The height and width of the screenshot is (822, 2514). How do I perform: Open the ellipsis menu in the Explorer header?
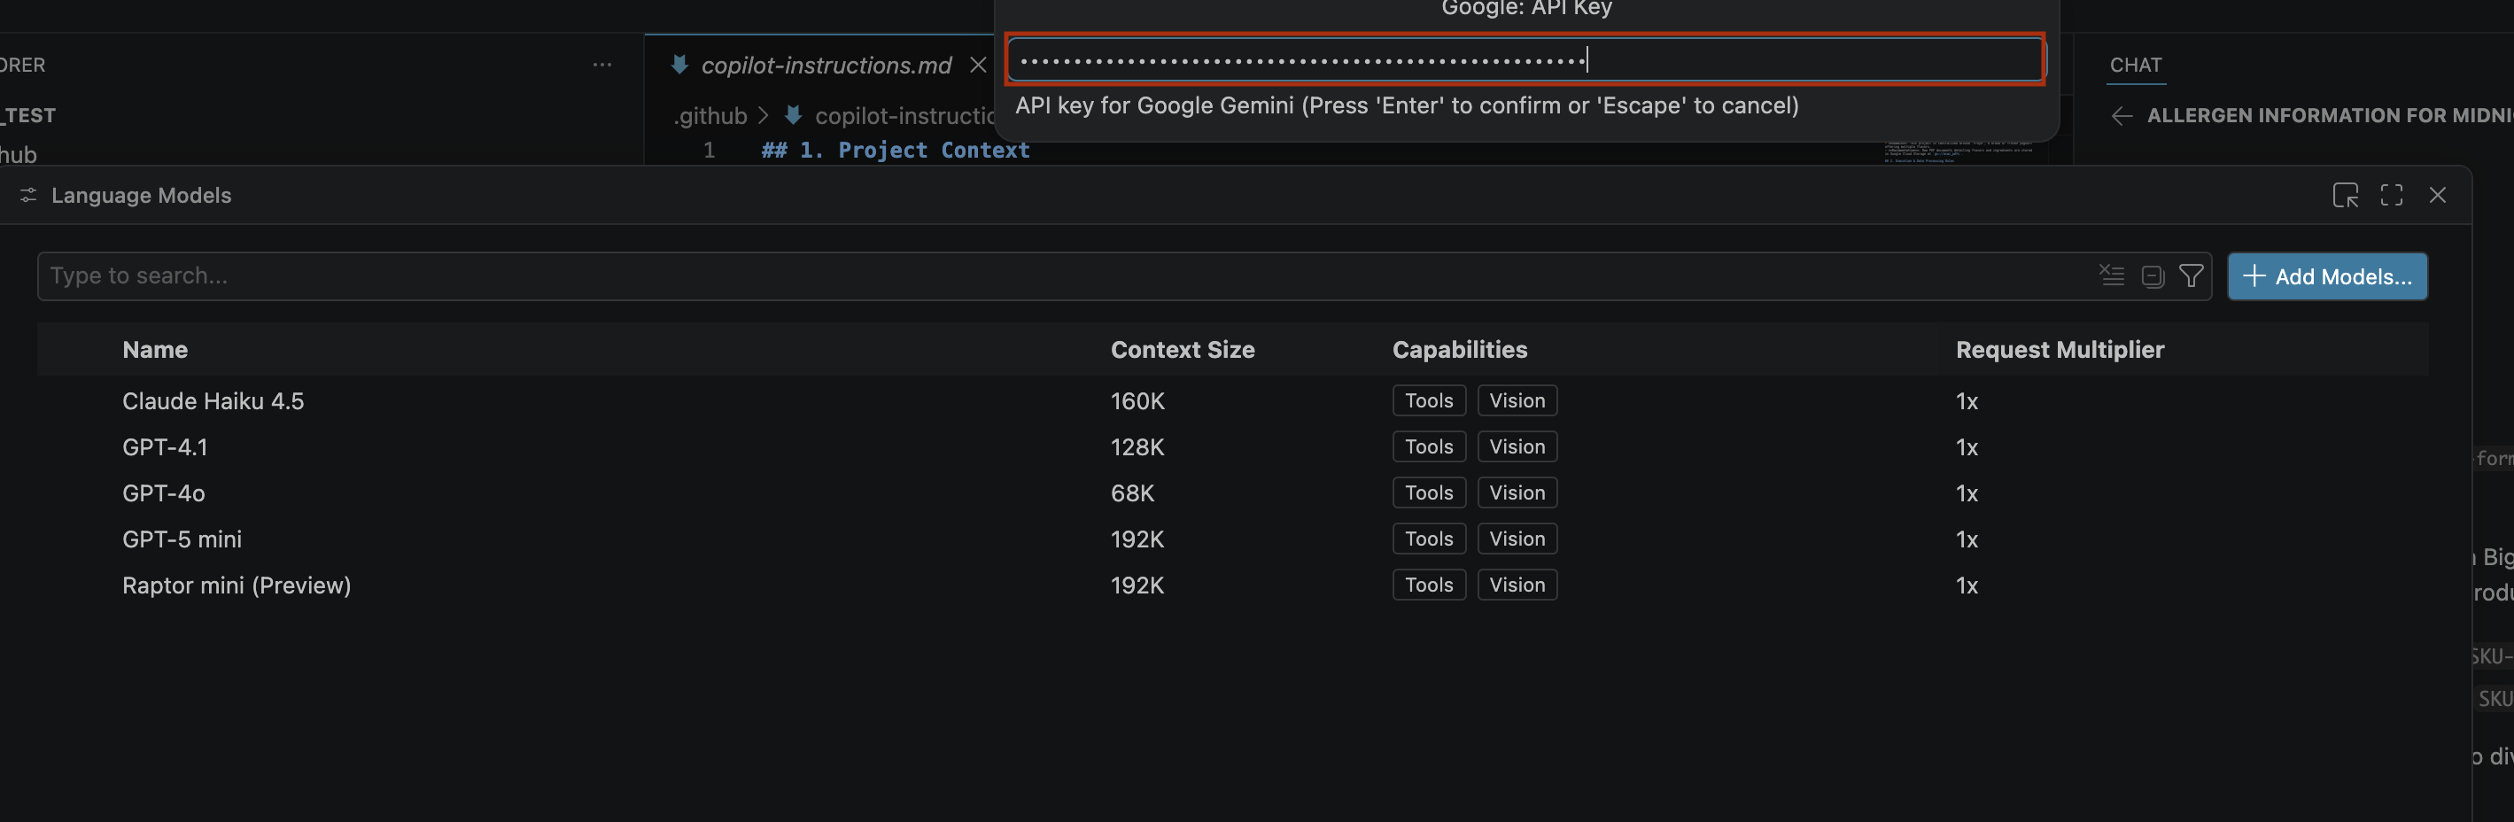[601, 65]
